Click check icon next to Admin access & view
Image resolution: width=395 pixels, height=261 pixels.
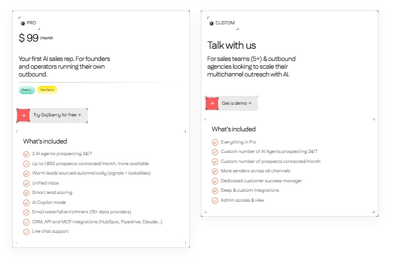215,201
